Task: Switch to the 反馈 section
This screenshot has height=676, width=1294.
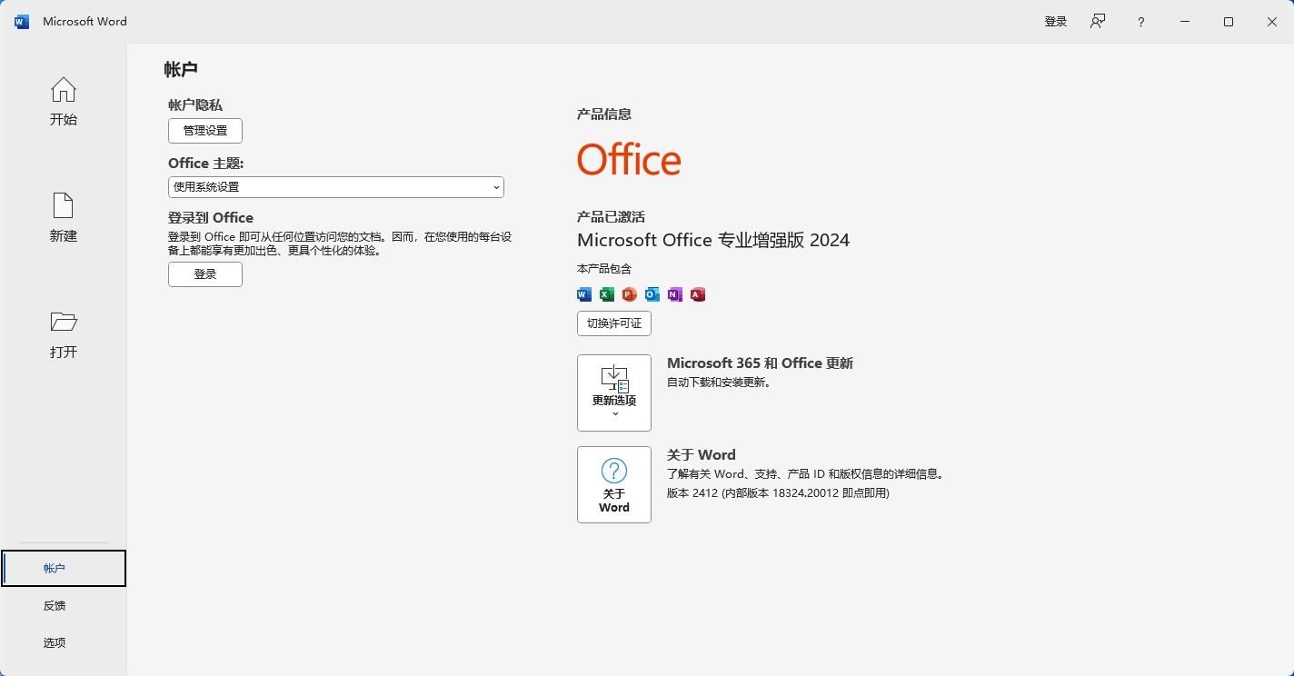Action: [x=55, y=605]
